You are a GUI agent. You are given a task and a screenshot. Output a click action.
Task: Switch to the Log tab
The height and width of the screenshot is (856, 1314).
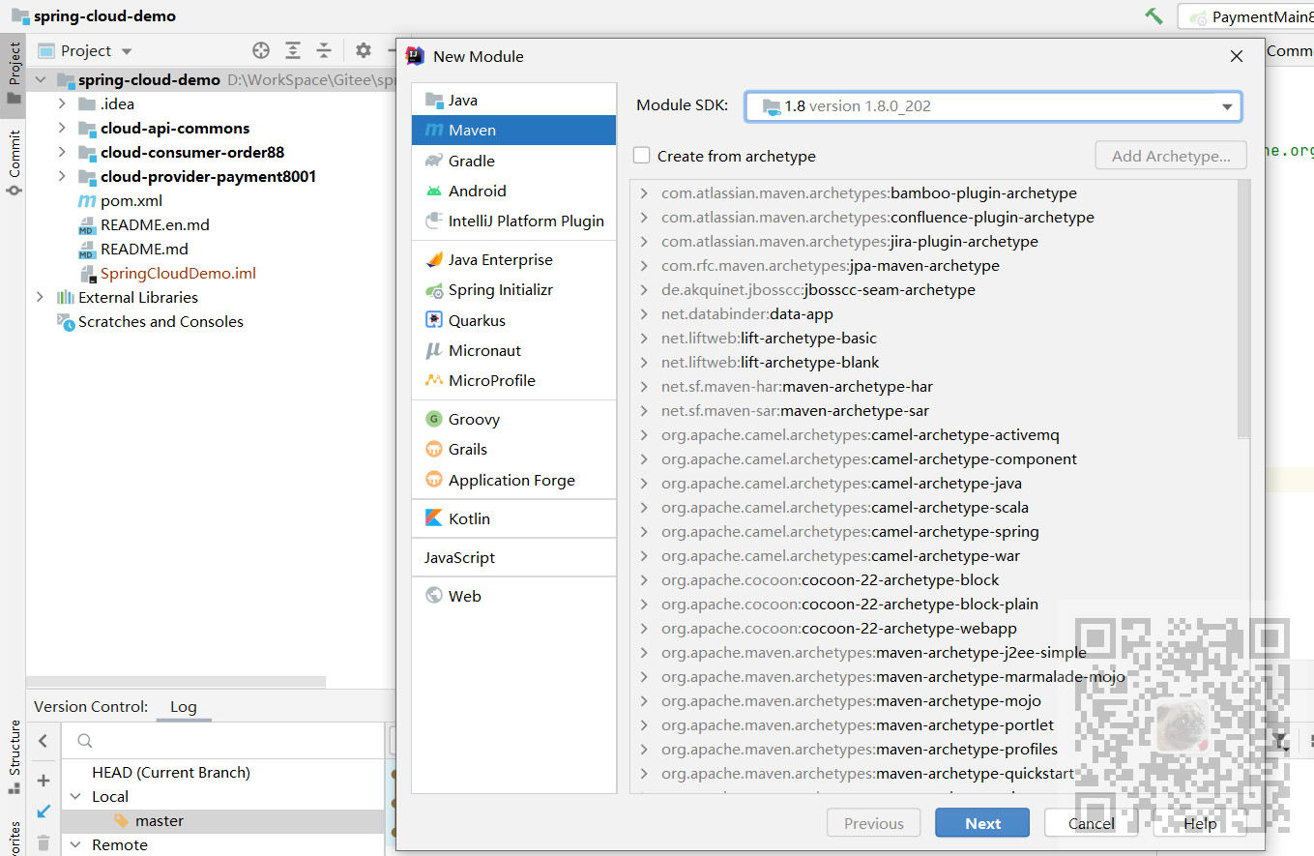(183, 706)
